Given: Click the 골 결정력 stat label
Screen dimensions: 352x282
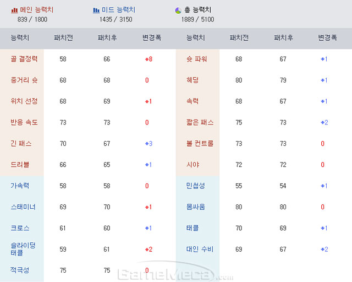Looking at the screenshot, I should coord(24,59).
